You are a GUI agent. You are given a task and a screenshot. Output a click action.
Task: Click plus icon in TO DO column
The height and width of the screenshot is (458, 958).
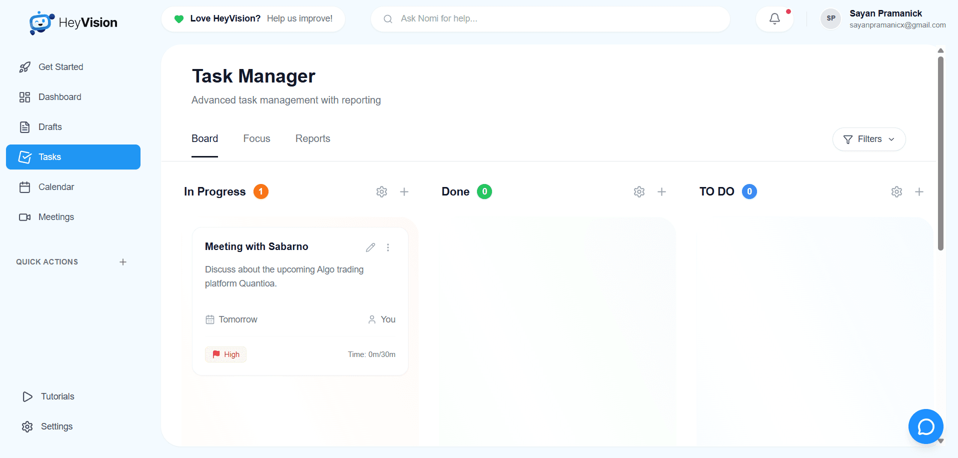click(919, 192)
